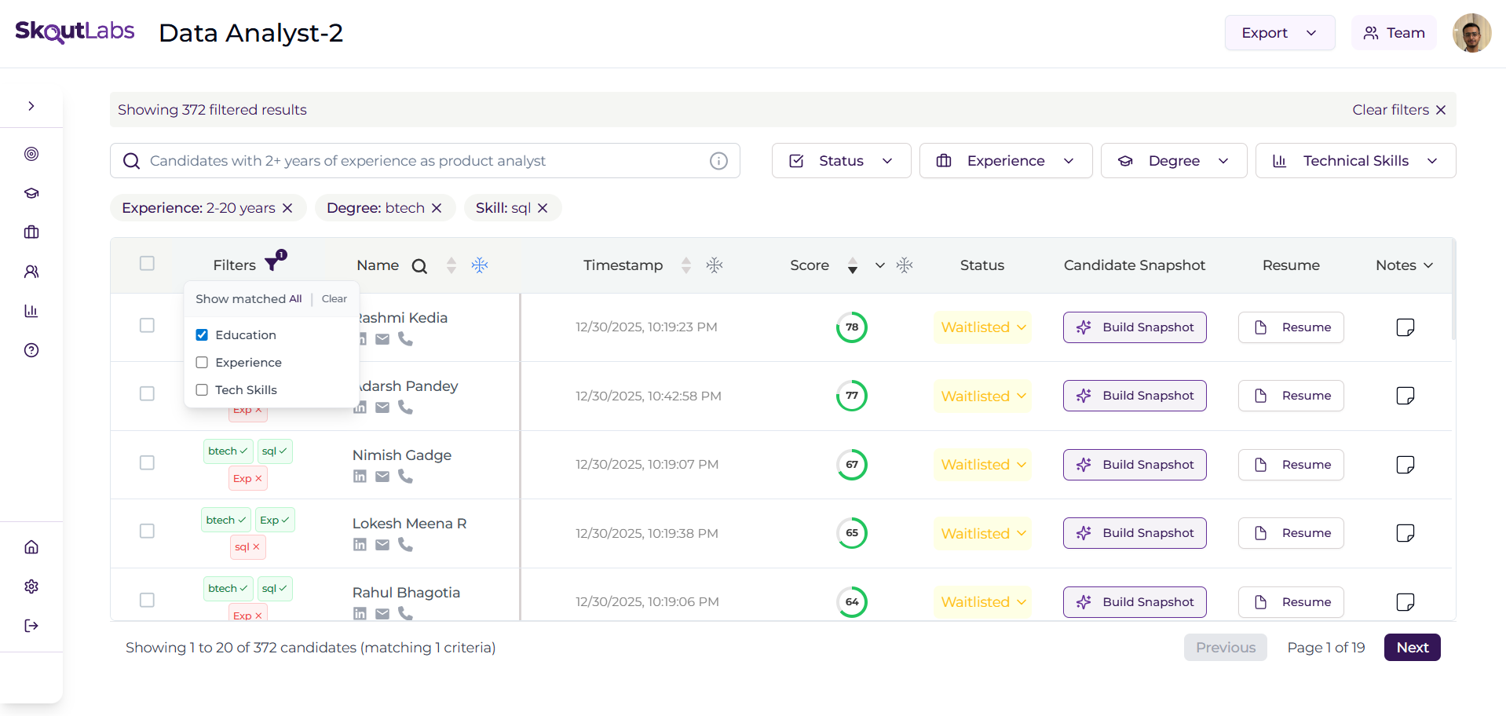The width and height of the screenshot is (1506, 716).
Task: Open notes icon for Nimish Gadge
Action: (x=1405, y=465)
